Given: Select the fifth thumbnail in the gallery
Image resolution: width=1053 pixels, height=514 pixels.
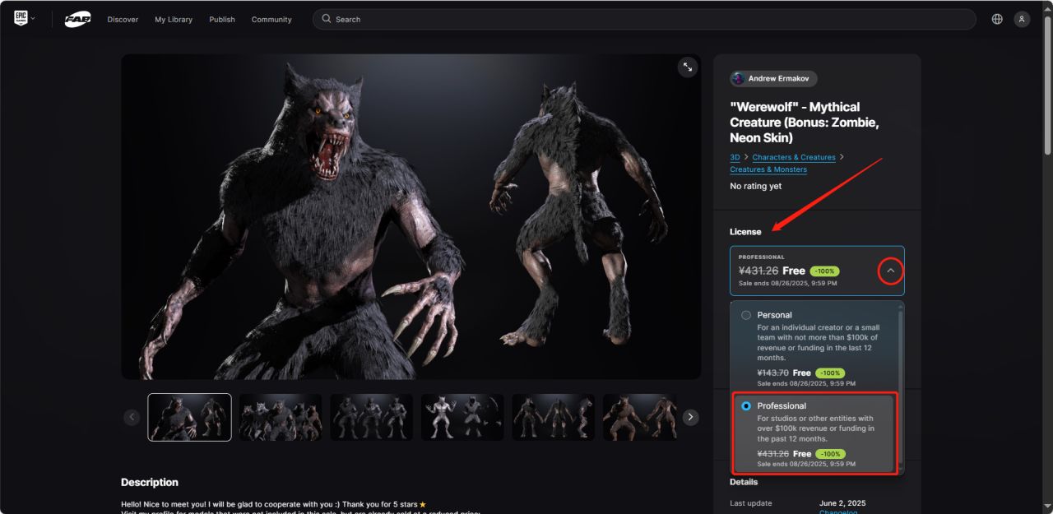Looking at the screenshot, I should tap(554, 417).
